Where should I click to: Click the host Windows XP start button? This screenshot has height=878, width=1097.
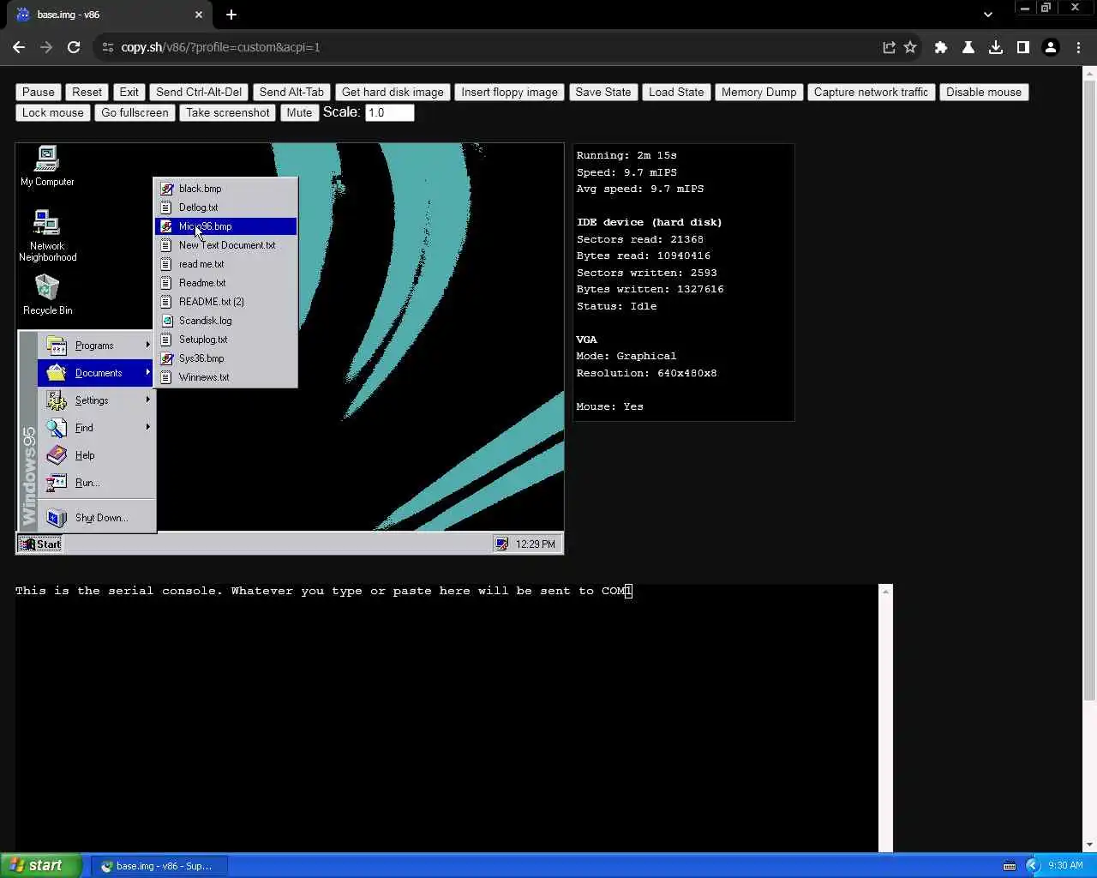(41, 865)
